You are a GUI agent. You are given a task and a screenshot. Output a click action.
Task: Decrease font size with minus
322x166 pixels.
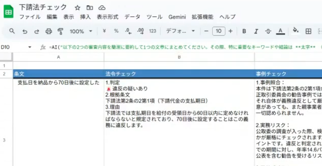coord(207,31)
